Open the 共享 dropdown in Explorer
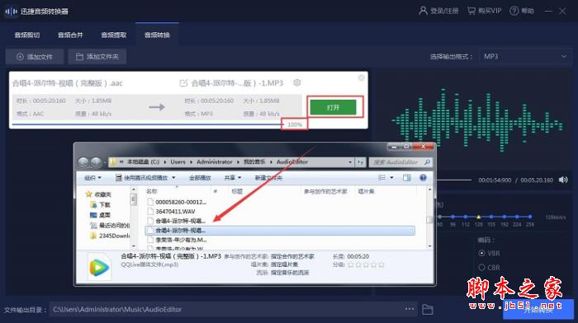 point(232,178)
